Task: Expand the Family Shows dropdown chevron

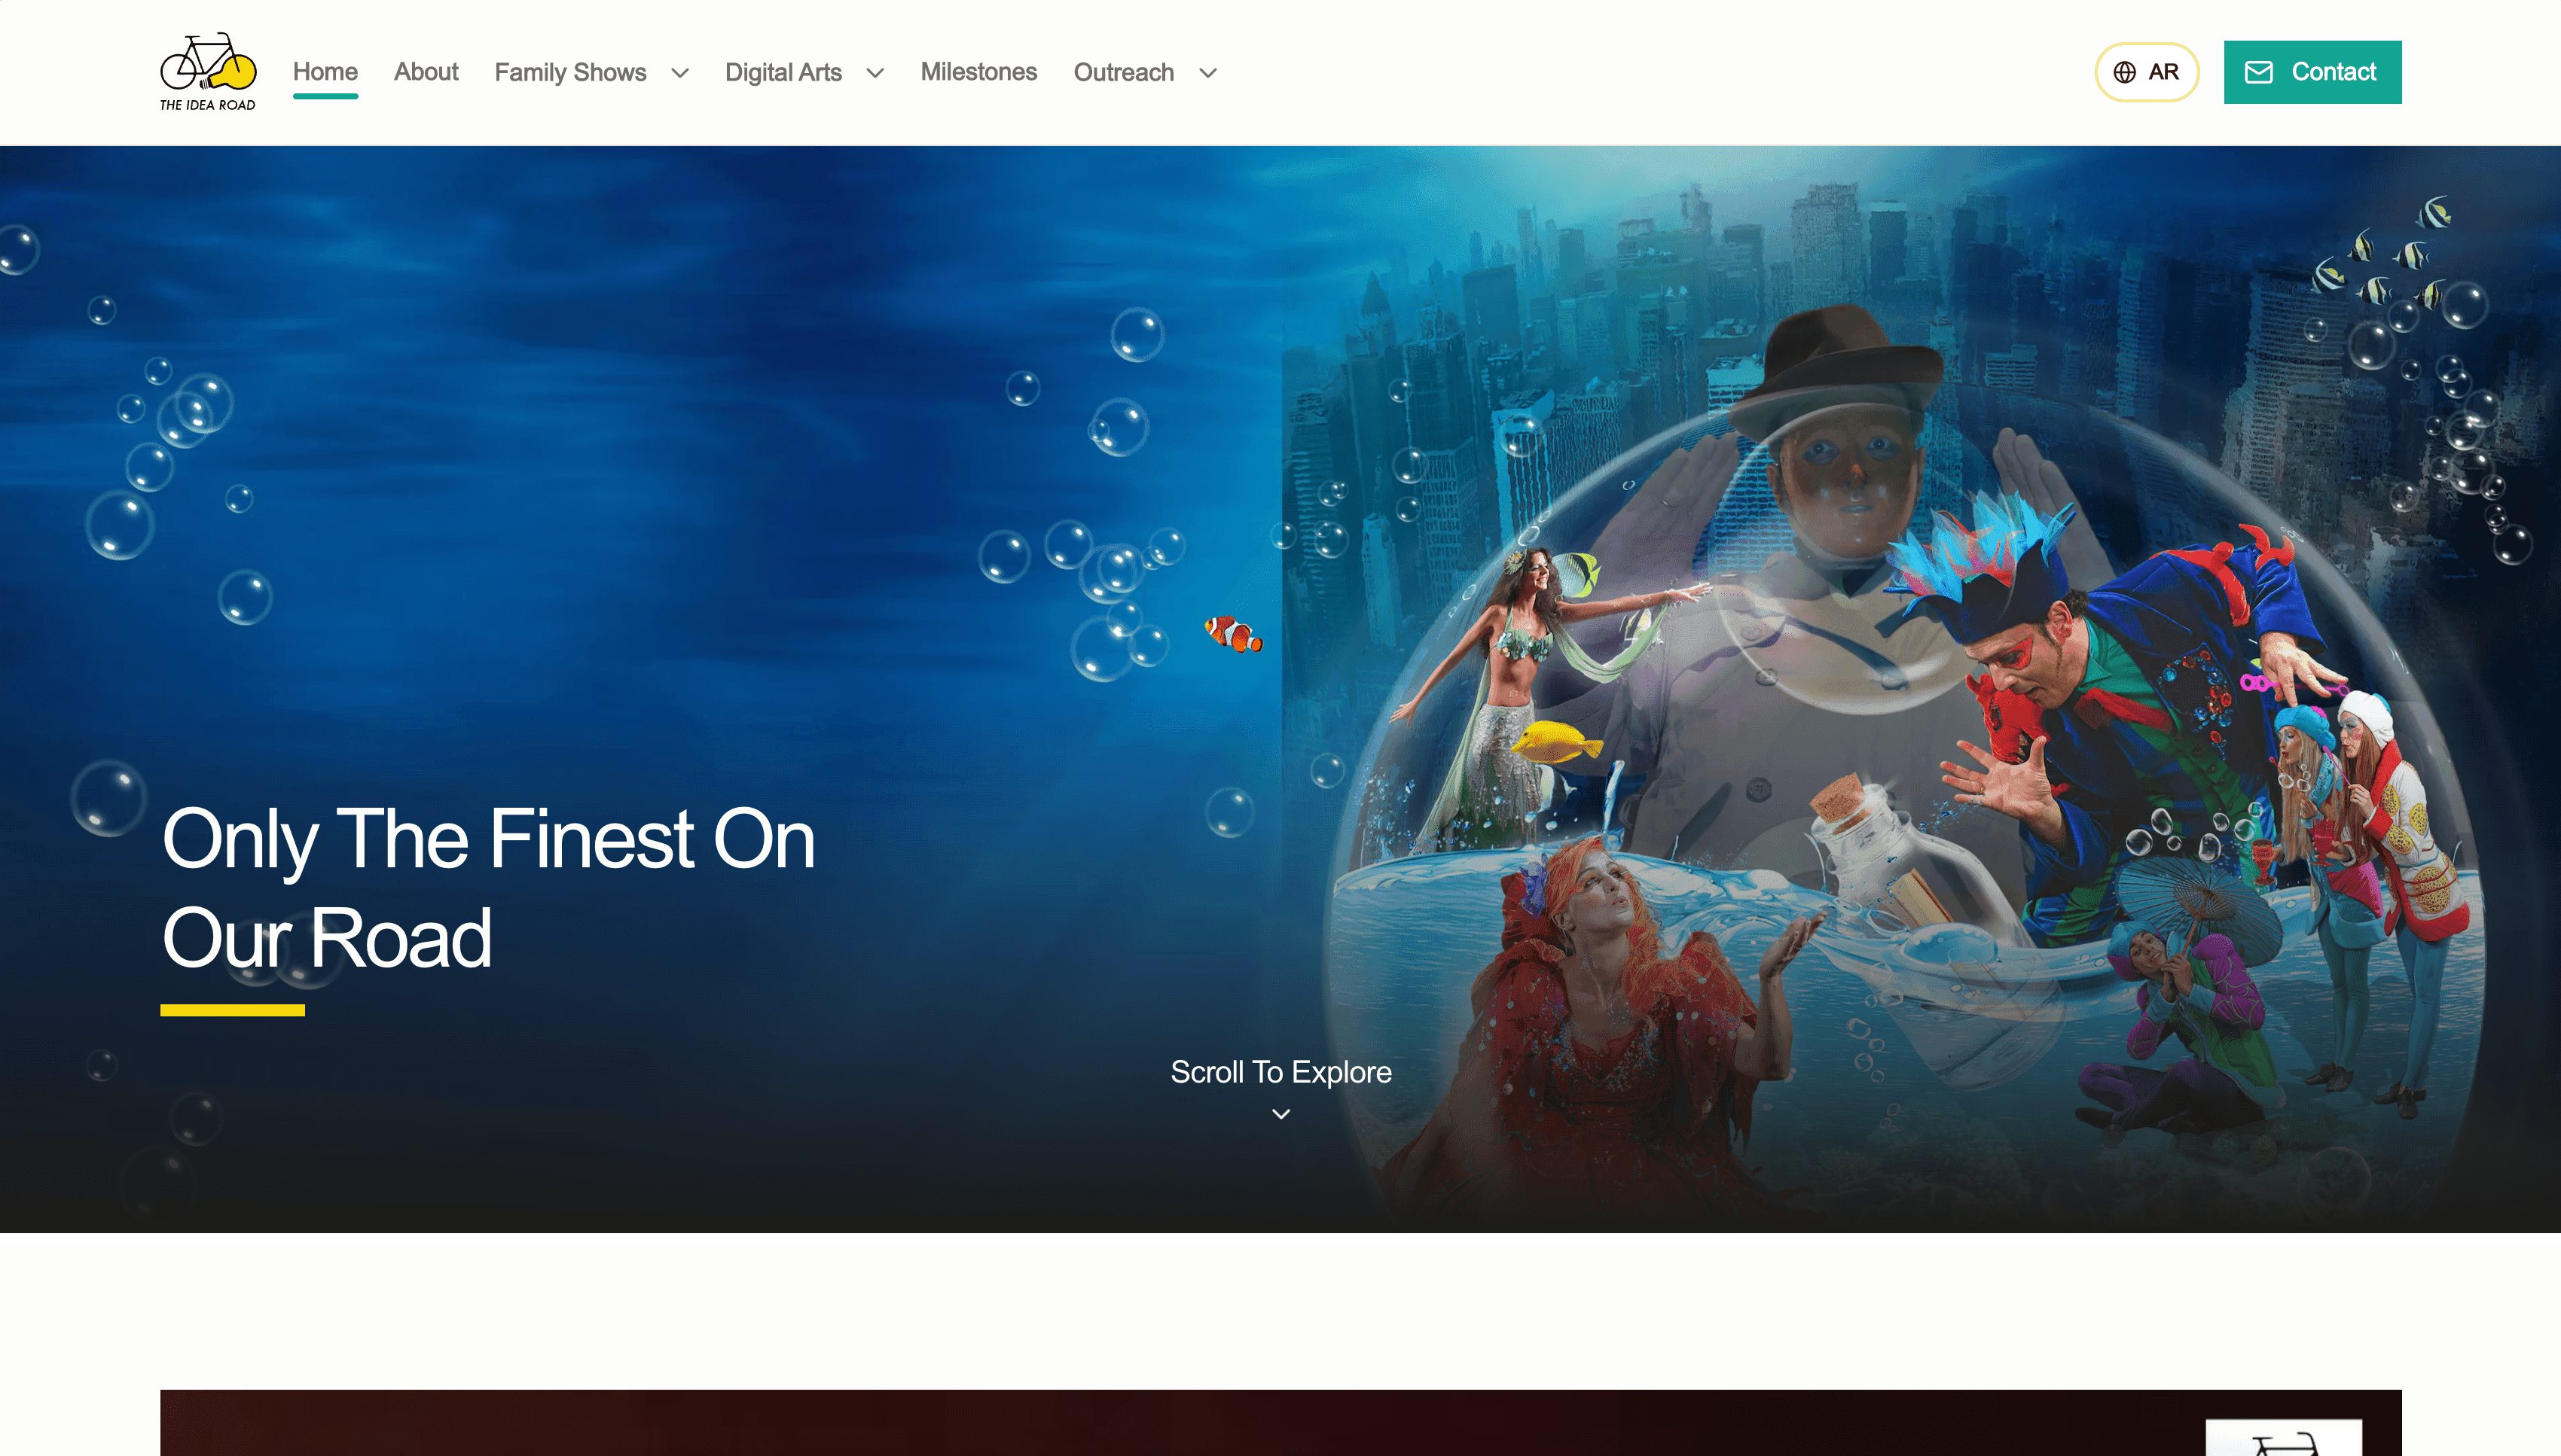Action: [x=680, y=73]
